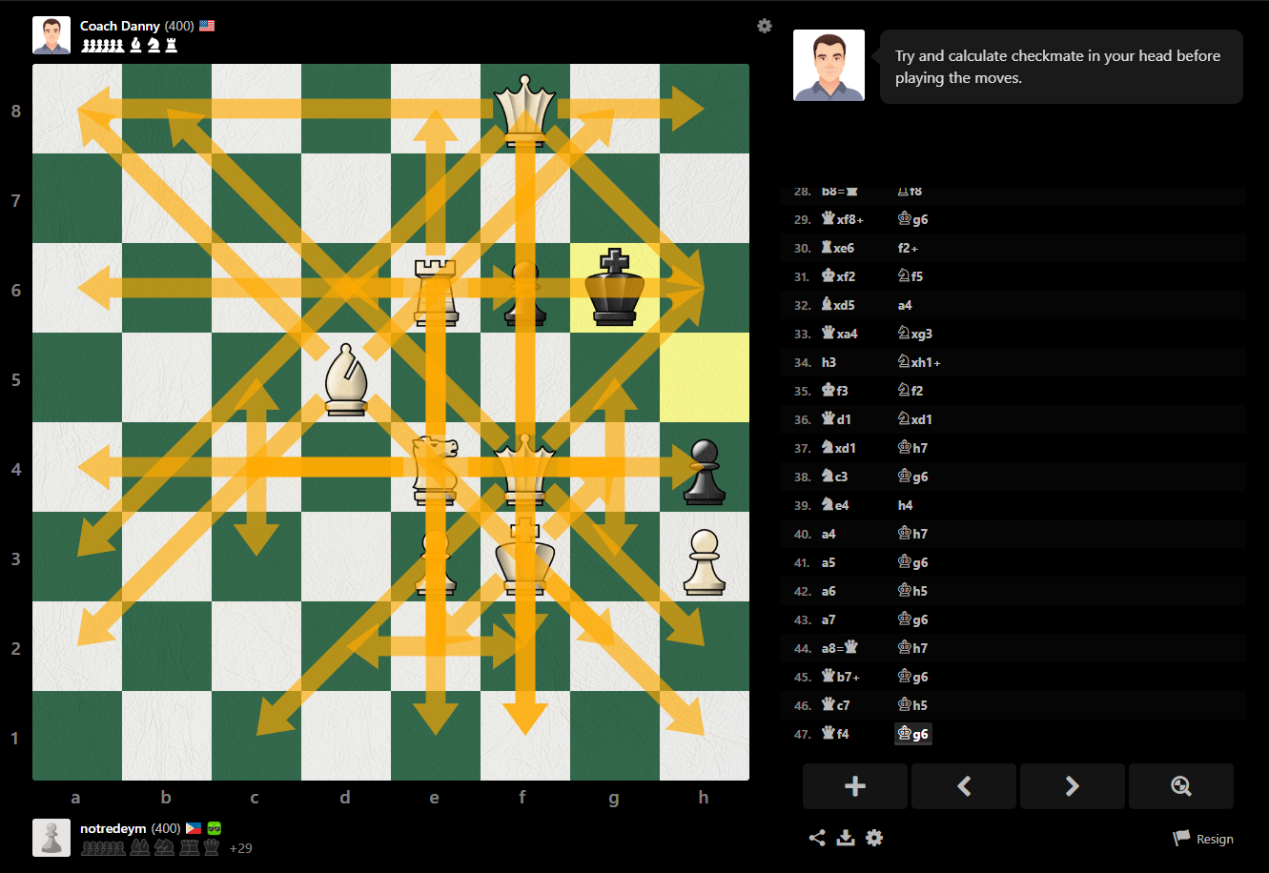Image resolution: width=1269 pixels, height=873 pixels.
Task: Select the white queen on f8
Action: point(524,109)
